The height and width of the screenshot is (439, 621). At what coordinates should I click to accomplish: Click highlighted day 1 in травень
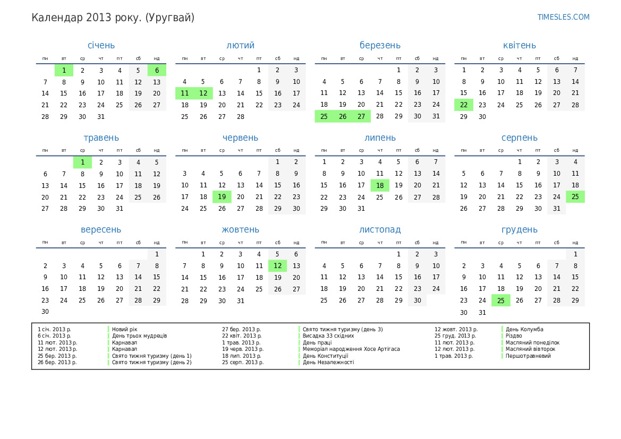(x=82, y=162)
